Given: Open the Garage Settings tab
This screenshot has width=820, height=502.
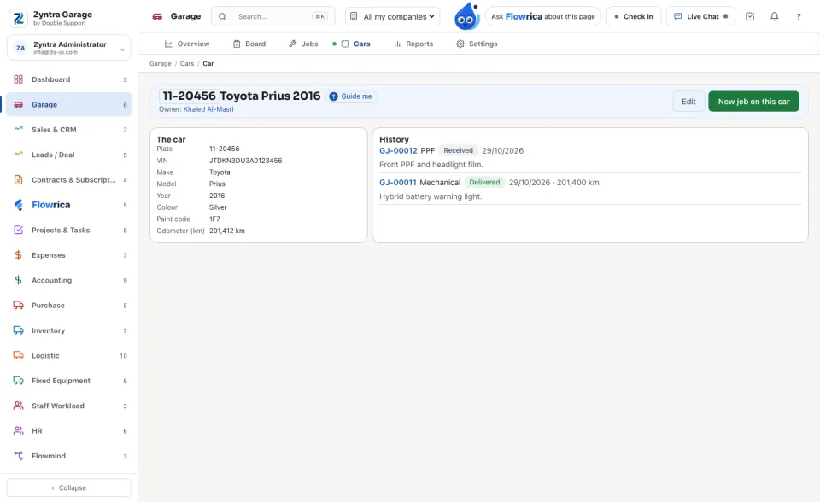Looking at the screenshot, I should pyautogui.click(x=477, y=44).
